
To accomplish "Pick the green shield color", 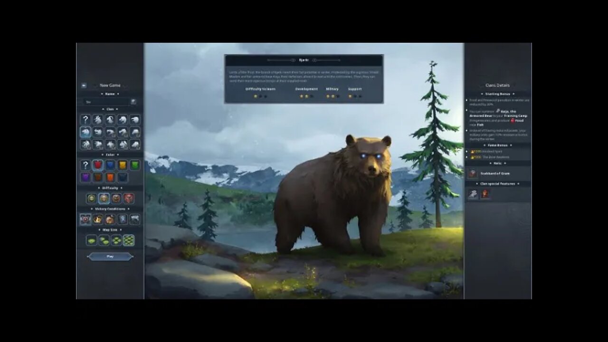I will [135, 165].
